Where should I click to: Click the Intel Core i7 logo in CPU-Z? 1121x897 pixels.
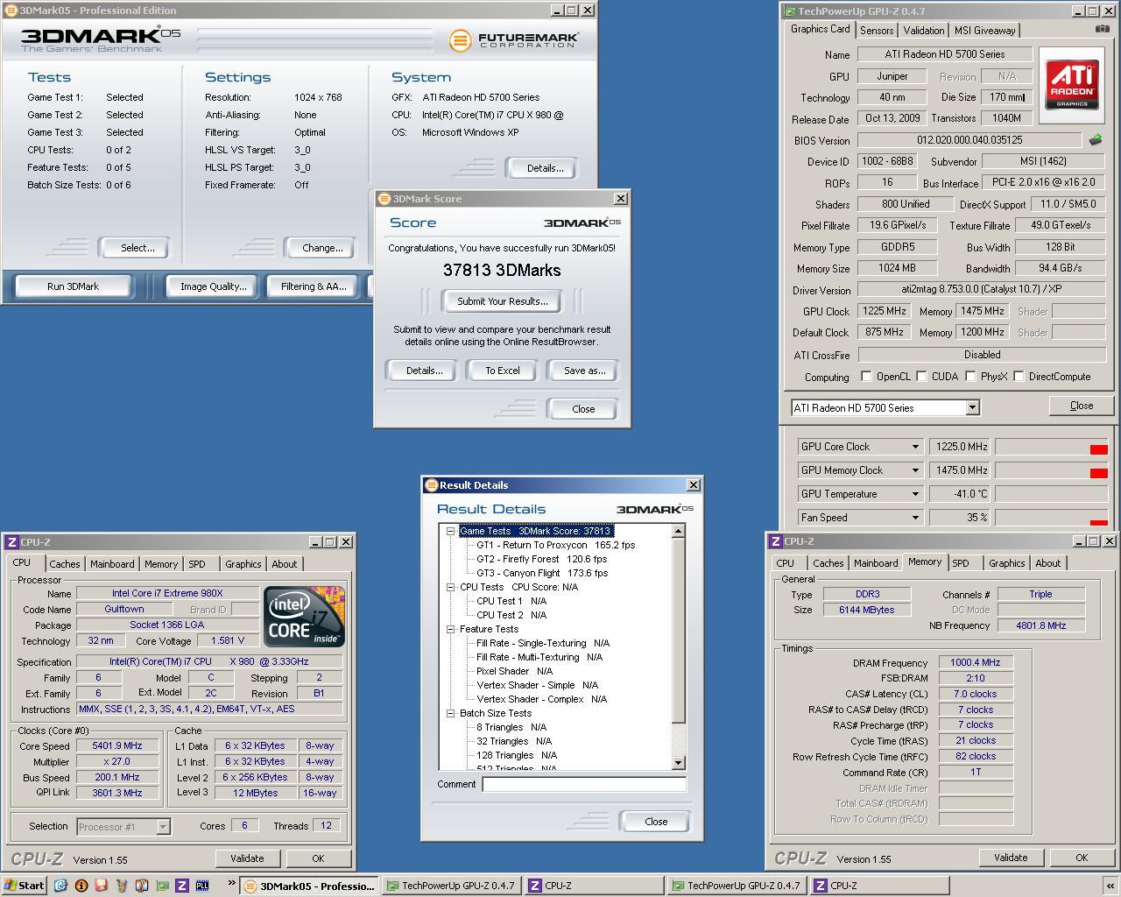pyautogui.click(x=304, y=617)
